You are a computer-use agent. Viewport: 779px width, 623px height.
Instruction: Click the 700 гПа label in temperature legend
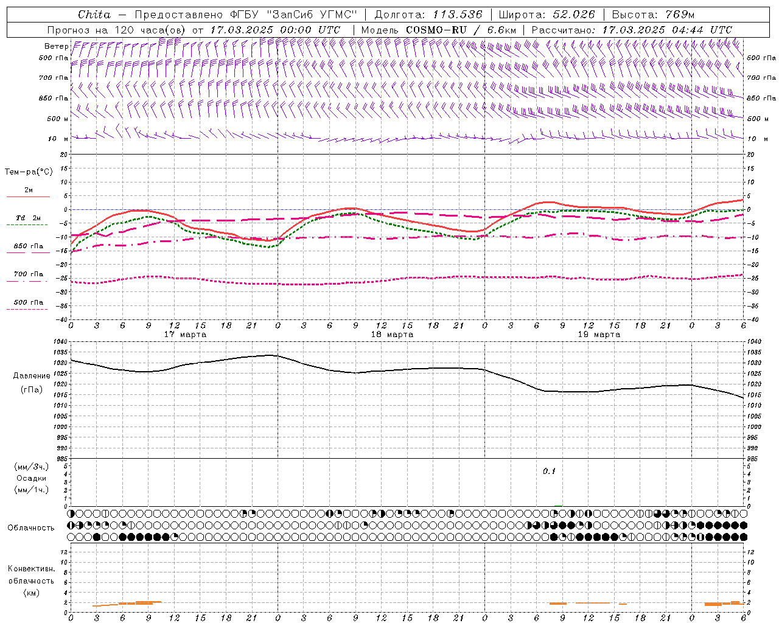(29, 274)
